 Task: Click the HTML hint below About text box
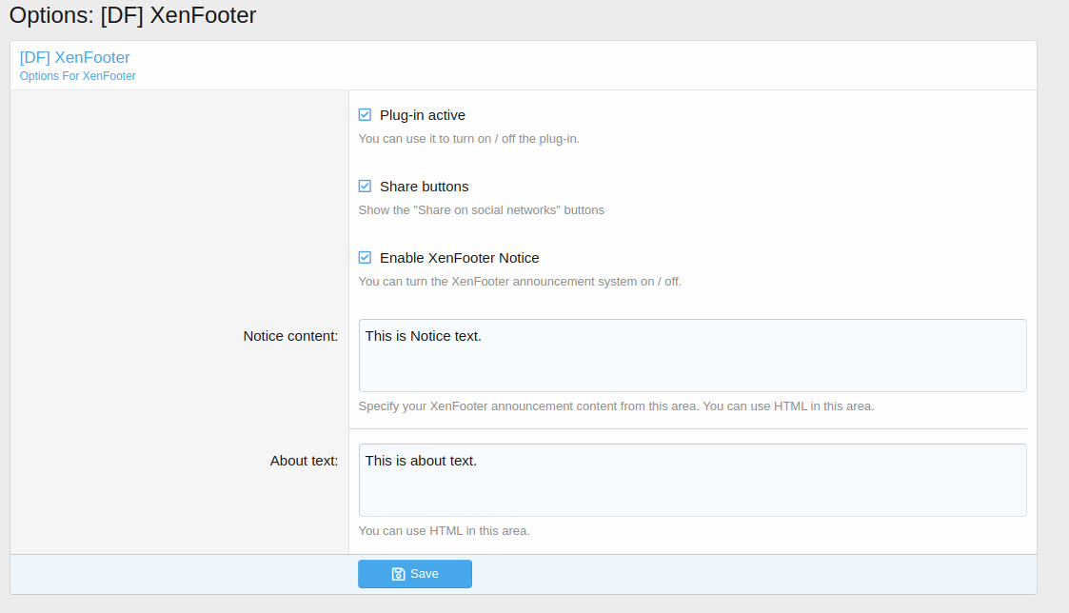pos(444,531)
